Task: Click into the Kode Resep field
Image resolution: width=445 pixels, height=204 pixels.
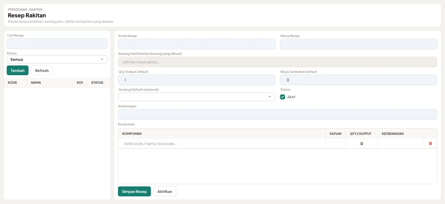Action: click(x=197, y=44)
